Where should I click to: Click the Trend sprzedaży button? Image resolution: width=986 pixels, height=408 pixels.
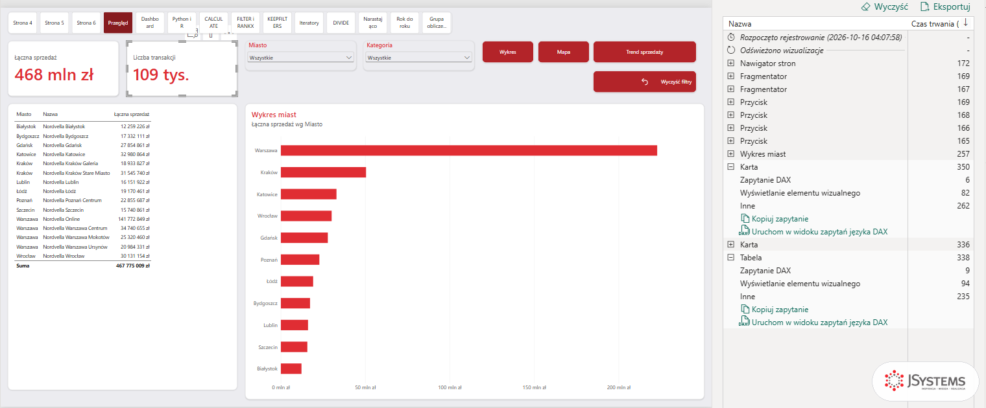click(x=645, y=52)
